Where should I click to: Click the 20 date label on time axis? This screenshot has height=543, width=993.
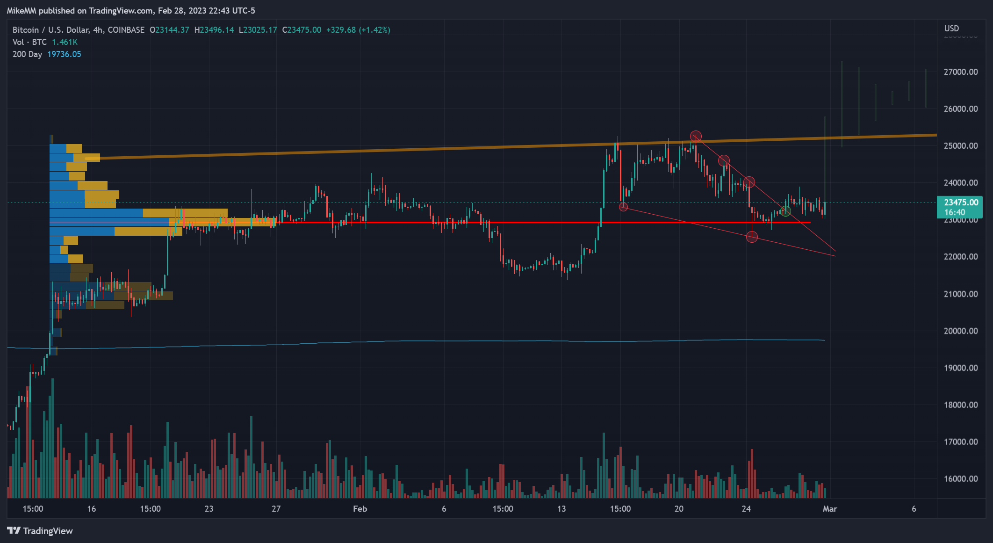tap(679, 509)
